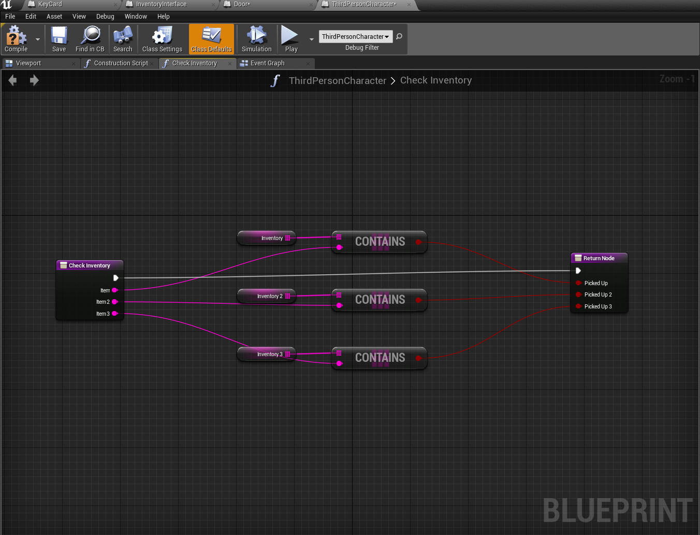This screenshot has height=535, width=700.
Task: Toggle the Class Defaults button
Action: (211, 39)
